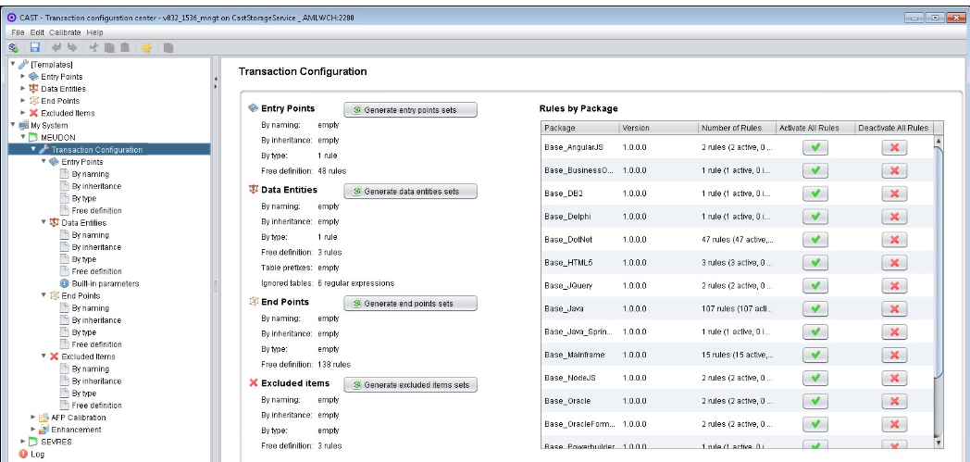Click 'Ignored tables: 6 regular expressions' text
This screenshot has width=970, height=462.
(x=328, y=283)
